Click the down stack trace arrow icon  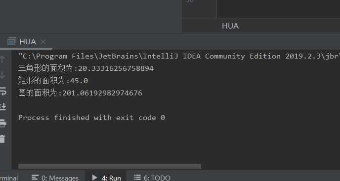[2, 75]
